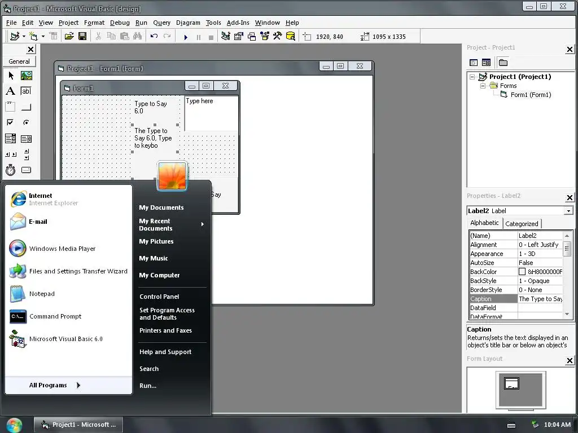Open the Format menu
The height and width of the screenshot is (433, 578).
pos(94,23)
